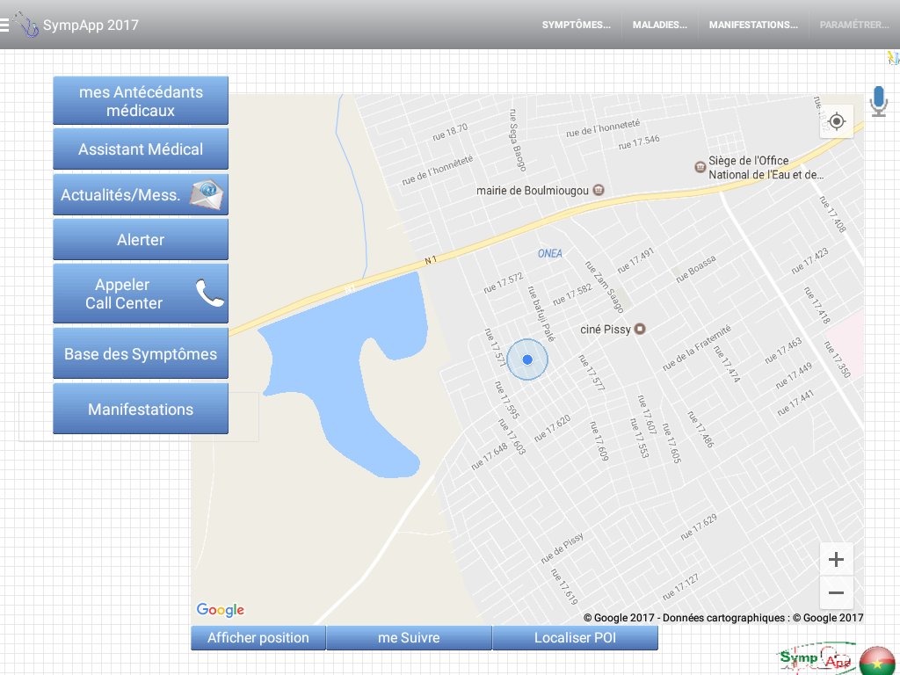Click Appeler Call Center button
Viewport: 900px width, 675px height.
[141, 294]
